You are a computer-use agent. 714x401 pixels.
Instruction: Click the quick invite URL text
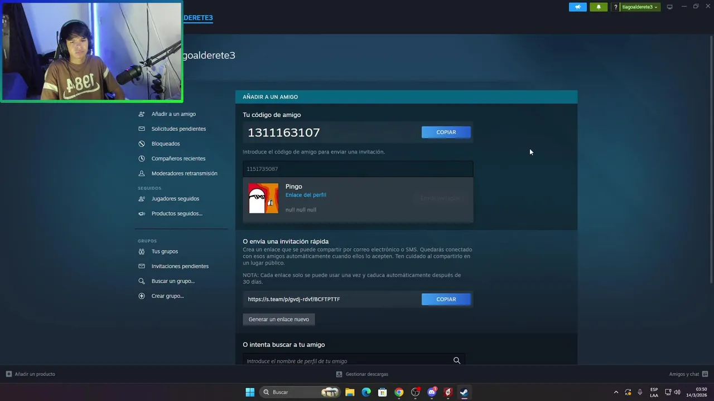tap(294, 299)
